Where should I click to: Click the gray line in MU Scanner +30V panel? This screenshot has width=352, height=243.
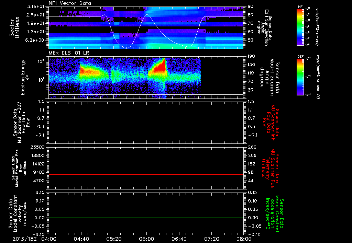pos(146,133)
